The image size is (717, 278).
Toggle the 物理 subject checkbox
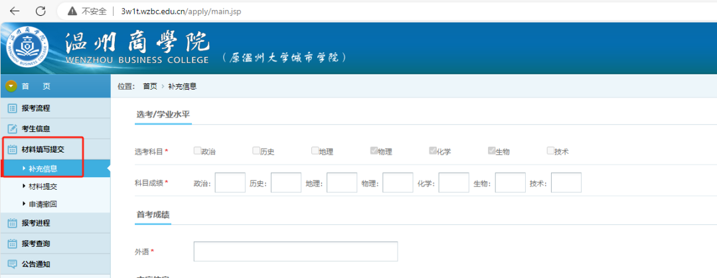click(x=374, y=151)
